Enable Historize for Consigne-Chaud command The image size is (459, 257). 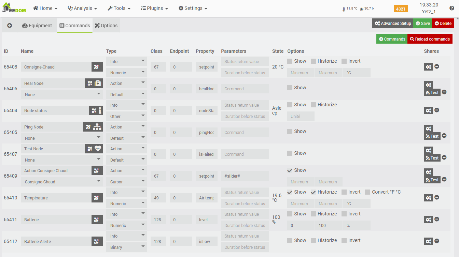click(314, 61)
